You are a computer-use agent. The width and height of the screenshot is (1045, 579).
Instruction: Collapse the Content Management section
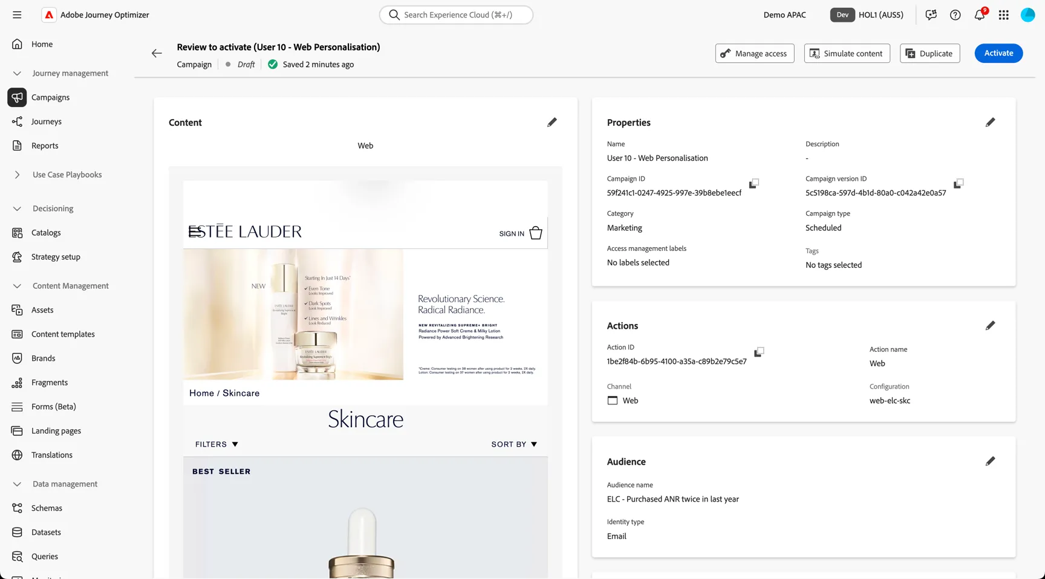pyautogui.click(x=17, y=286)
